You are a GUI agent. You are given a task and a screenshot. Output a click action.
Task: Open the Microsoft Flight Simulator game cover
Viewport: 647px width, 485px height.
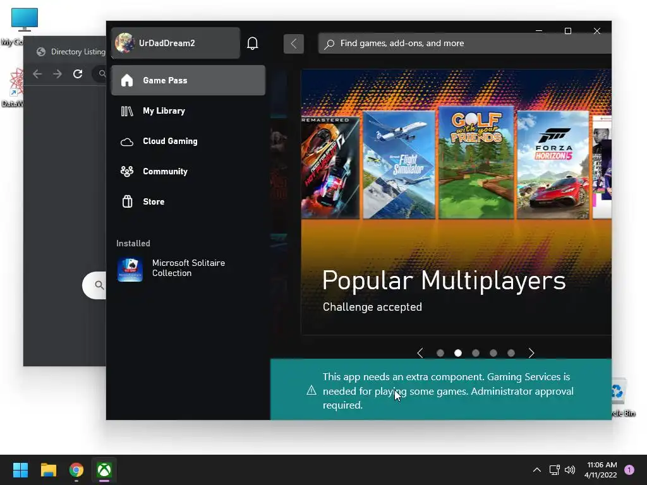click(x=399, y=165)
